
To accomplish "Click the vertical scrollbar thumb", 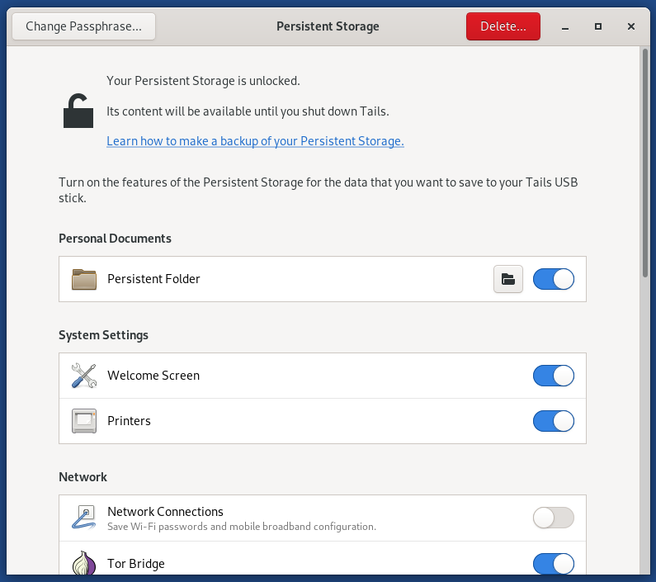I will pos(645,163).
